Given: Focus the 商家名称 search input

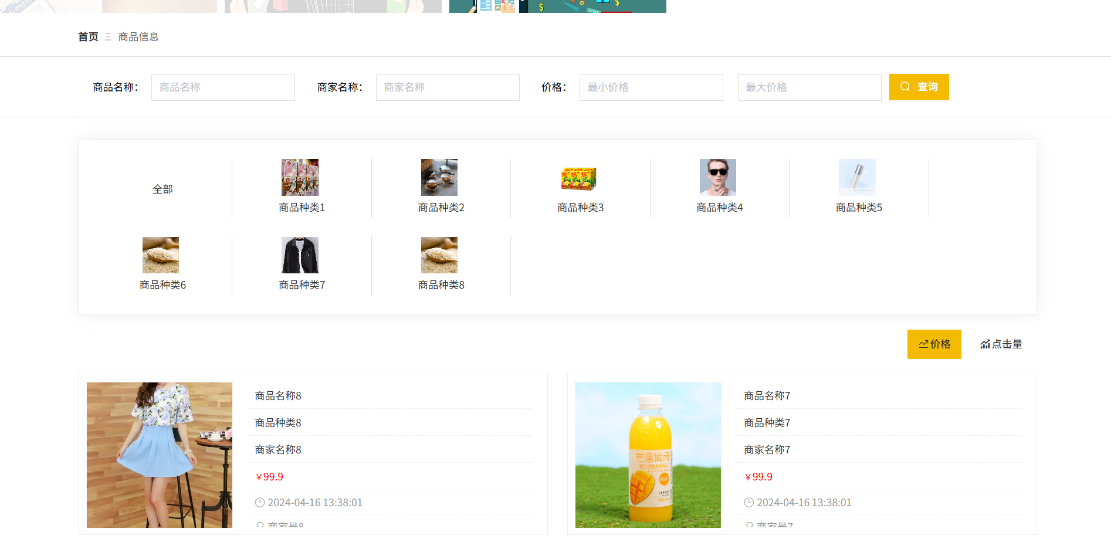Looking at the screenshot, I should pos(448,87).
